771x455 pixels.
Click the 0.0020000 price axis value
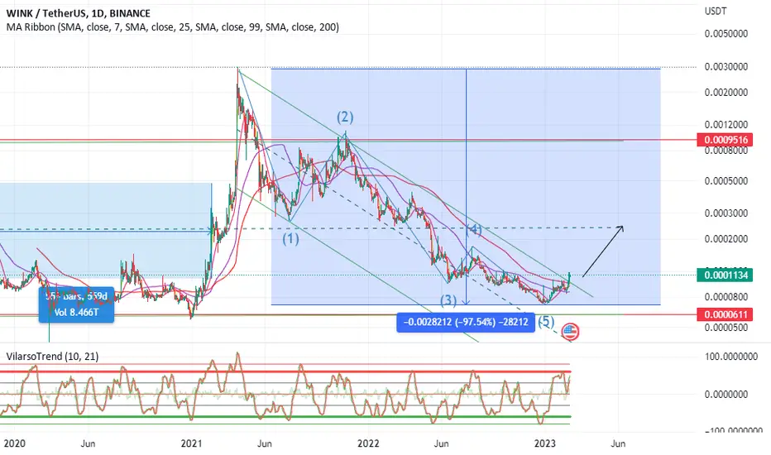click(x=726, y=93)
